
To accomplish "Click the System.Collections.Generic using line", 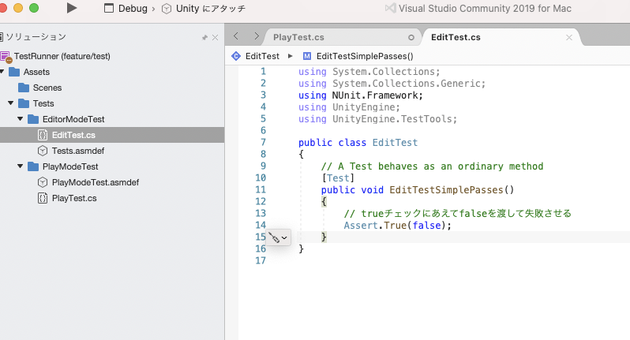I will (x=392, y=83).
